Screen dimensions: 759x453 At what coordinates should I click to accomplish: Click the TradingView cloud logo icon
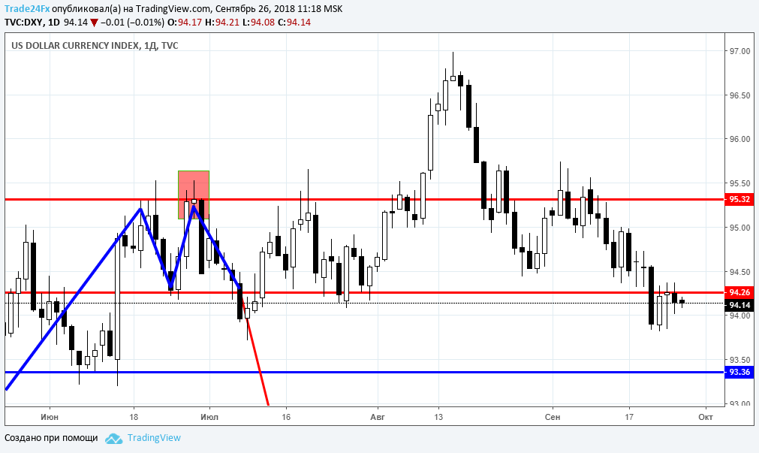point(114,439)
